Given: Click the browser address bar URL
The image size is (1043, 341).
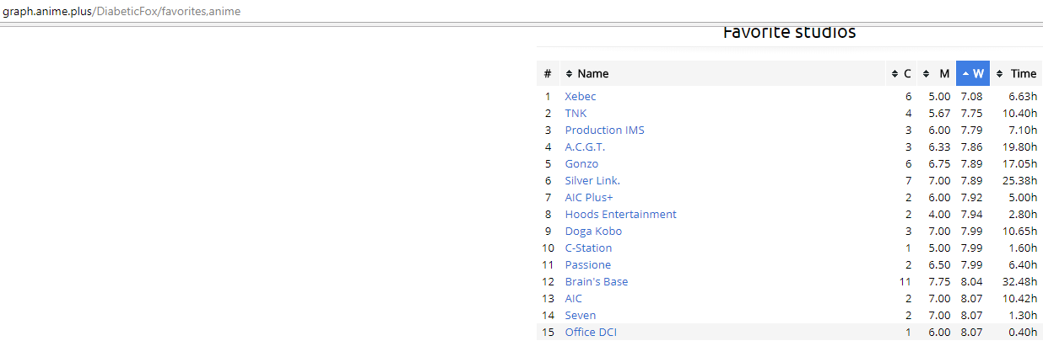Looking at the screenshot, I should tap(122, 11).
